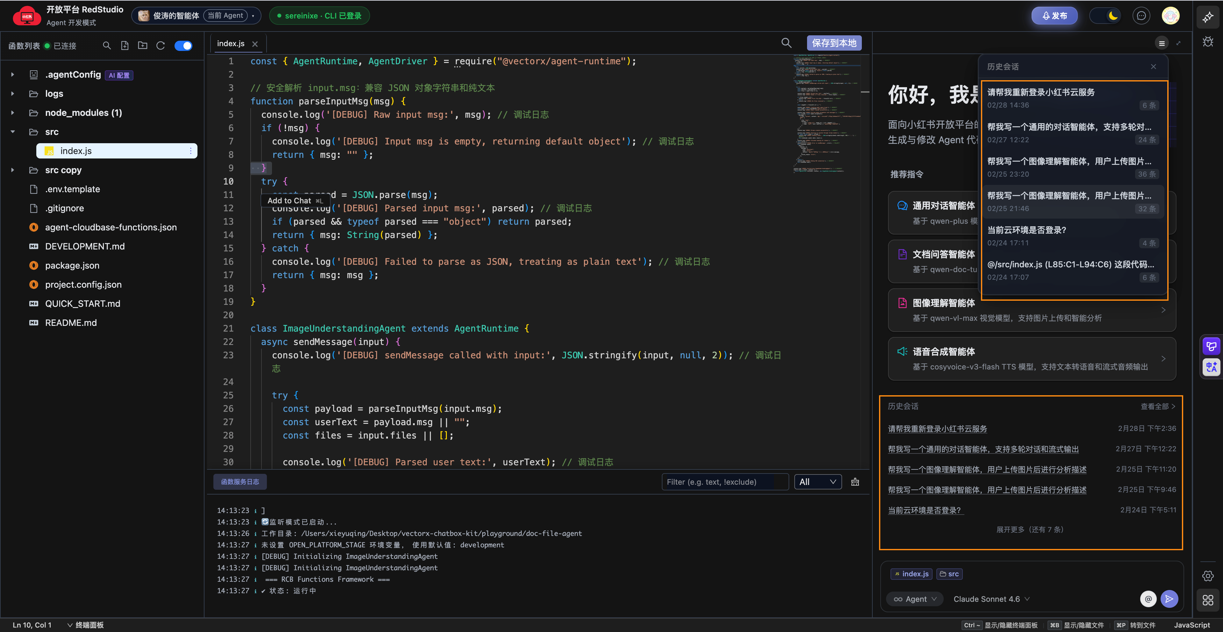The height and width of the screenshot is (632, 1223).
Task: Open search in the code editor toolbar
Action: [786, 43]
